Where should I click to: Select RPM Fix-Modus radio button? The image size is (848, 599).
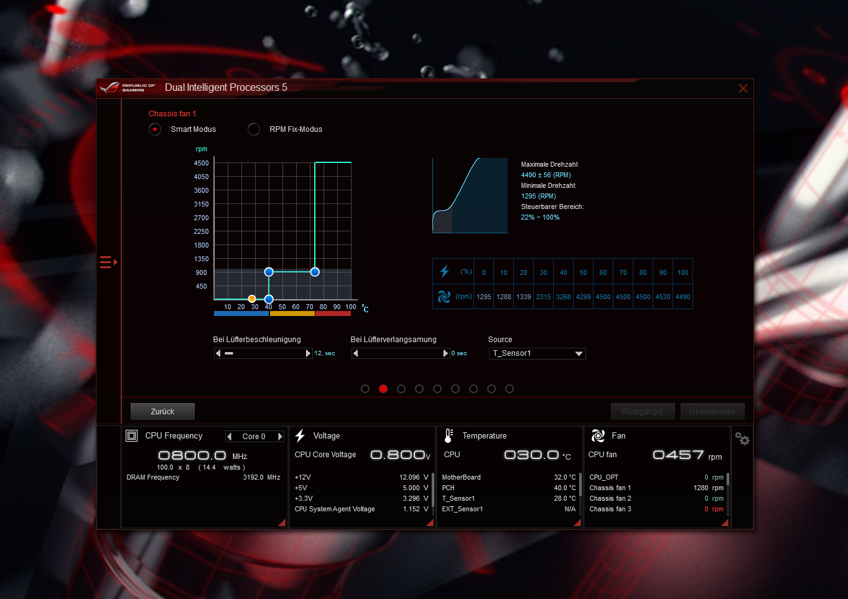tap(254, 129)
